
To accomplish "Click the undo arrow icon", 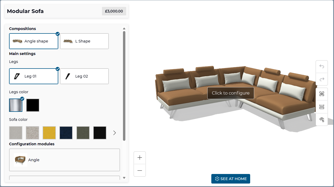I will tap(321, 66).
